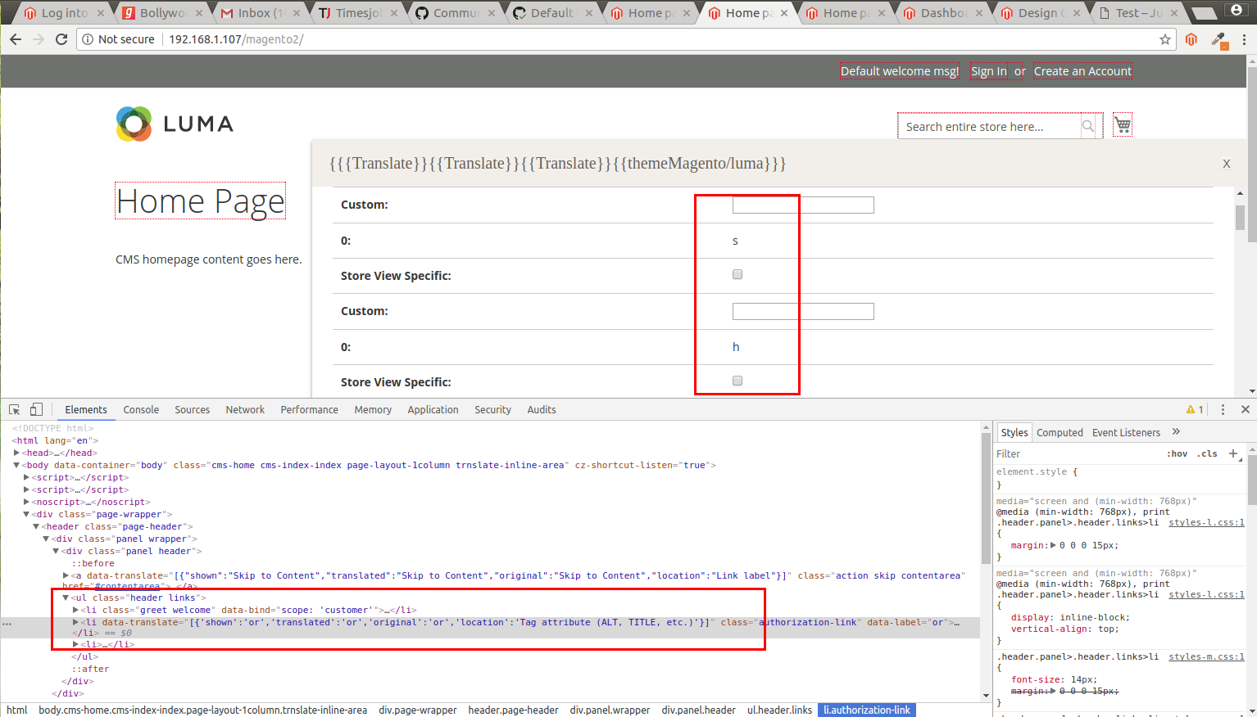Open the shopping cart icon

pyautogui.click(x=1123, y=125)
